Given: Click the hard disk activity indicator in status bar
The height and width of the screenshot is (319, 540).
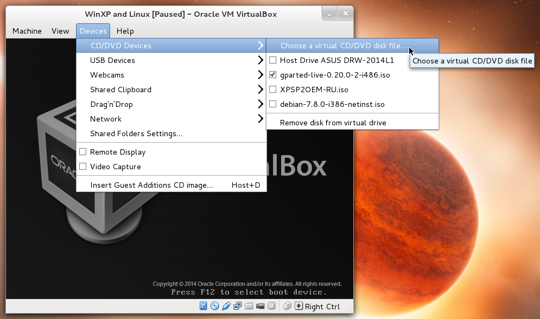Looking at the screenshot, I should coord(203,306).
